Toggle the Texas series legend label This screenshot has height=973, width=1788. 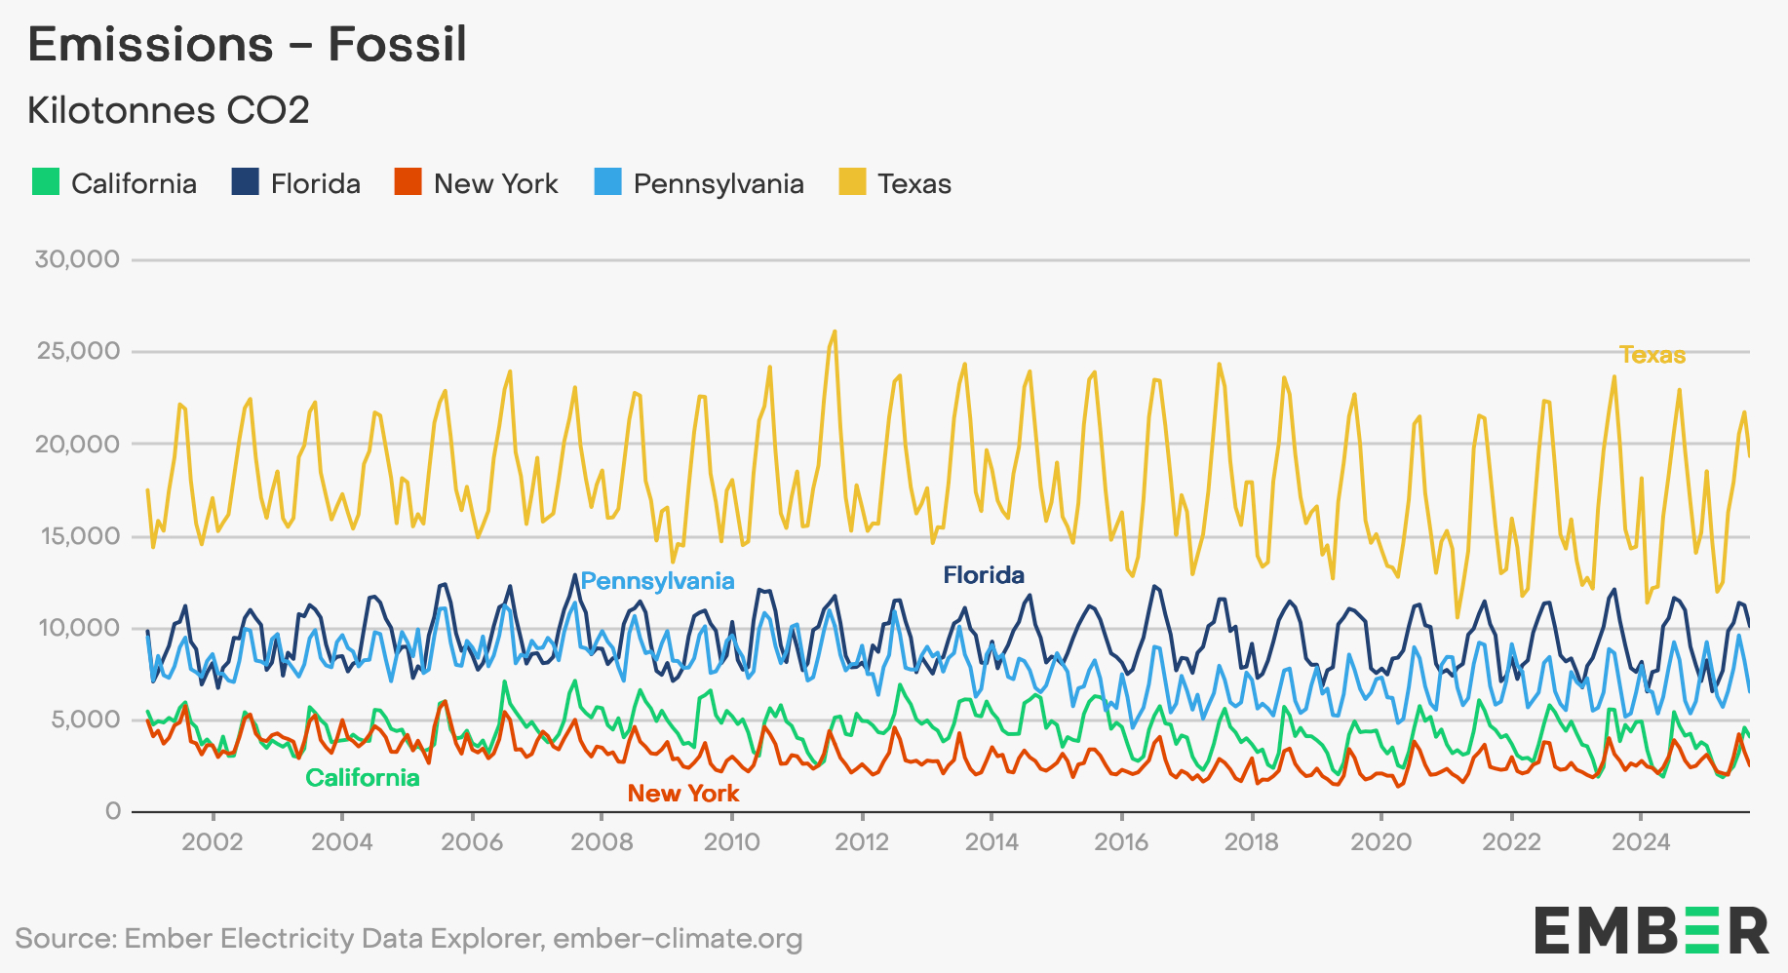(x=913, y=184)
